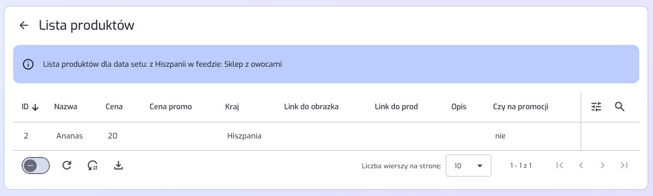
Task: Go to the last page
Action: [624, 165]
